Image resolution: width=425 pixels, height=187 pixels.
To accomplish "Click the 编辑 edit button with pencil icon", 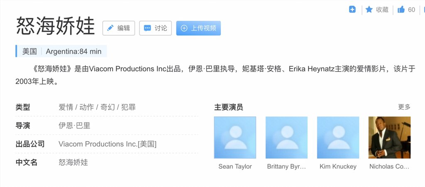I will 119,28.
